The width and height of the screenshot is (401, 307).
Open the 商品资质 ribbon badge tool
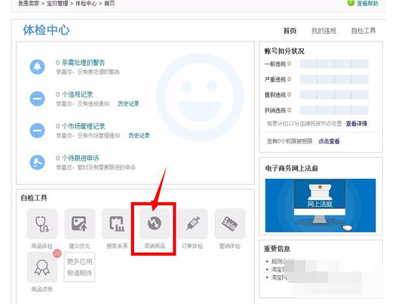click(x=42, y=267)
